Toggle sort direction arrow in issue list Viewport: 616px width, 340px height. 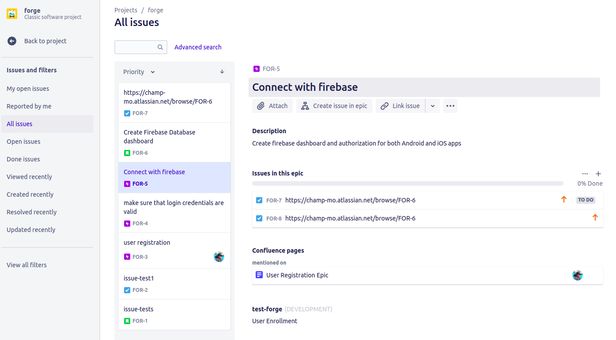click(222, 72)
